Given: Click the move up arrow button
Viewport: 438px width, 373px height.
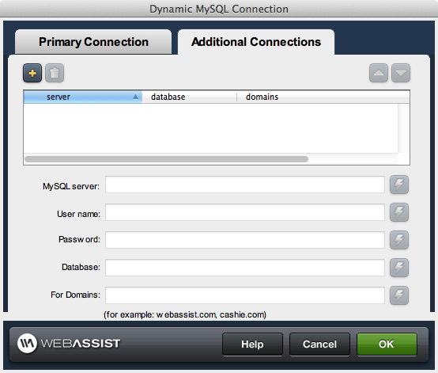Looking at the screenshot, I should 379,73.
